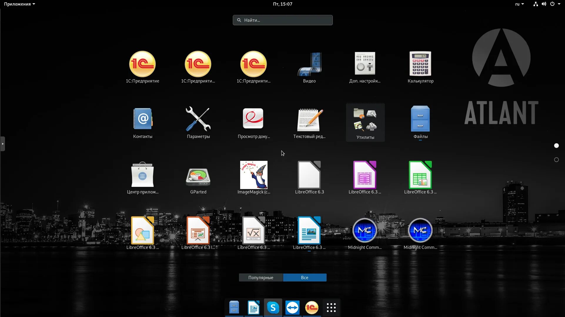565x317 pixels.
Task: Expand the system menu arrow next to the power icon
Action: tap(559, 4)
